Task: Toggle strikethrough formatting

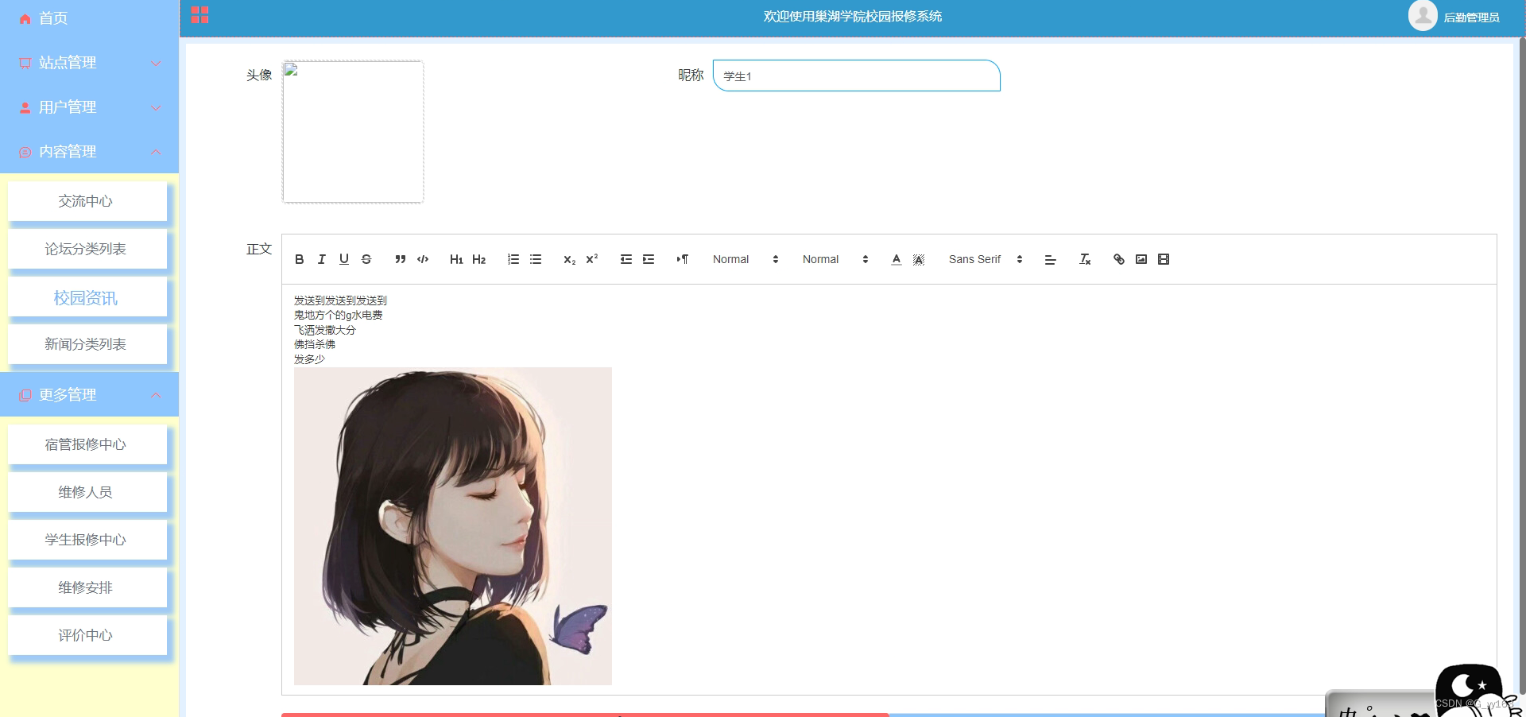Action: [366, 259]
